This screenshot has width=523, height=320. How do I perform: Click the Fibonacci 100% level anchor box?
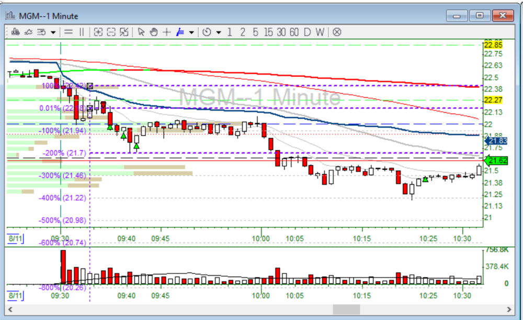[90, 86]
